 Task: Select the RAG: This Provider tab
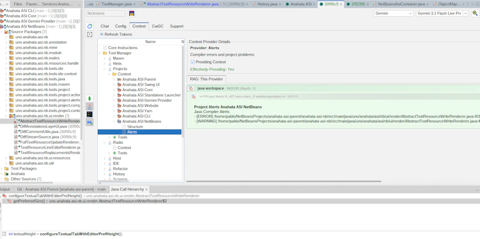coord(206,79)
